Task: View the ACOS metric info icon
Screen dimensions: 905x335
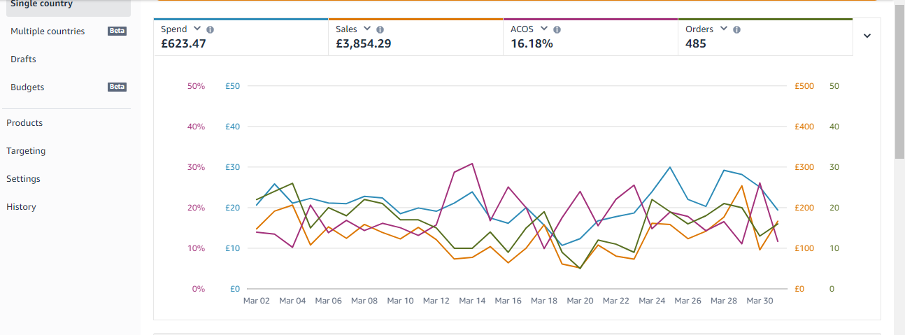Action: (556, 30)
